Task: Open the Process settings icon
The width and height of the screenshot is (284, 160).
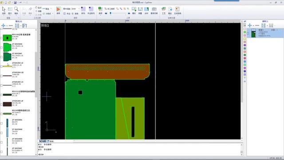Action: 164,10
